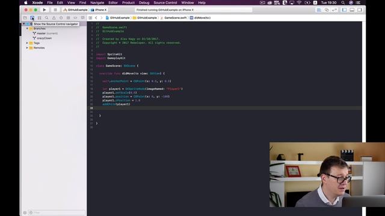Screen dimensions: 385x216
Task: Open Spotlight search in menu bar
Action: (x=343, y=2)
